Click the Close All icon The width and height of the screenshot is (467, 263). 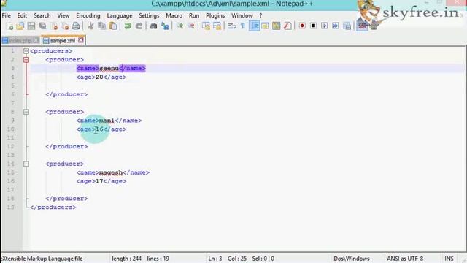point(65,26)
